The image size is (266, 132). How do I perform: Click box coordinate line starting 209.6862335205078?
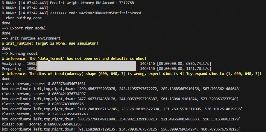(x=121, y=89)
